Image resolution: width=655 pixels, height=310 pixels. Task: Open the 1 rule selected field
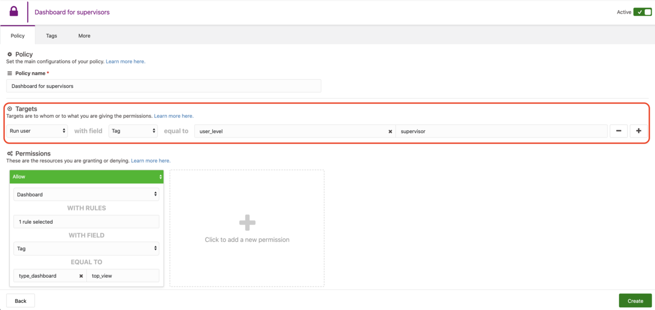click(x=86, y=222)
